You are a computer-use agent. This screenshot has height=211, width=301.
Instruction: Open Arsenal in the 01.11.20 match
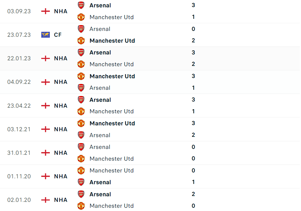coord(100,182)
